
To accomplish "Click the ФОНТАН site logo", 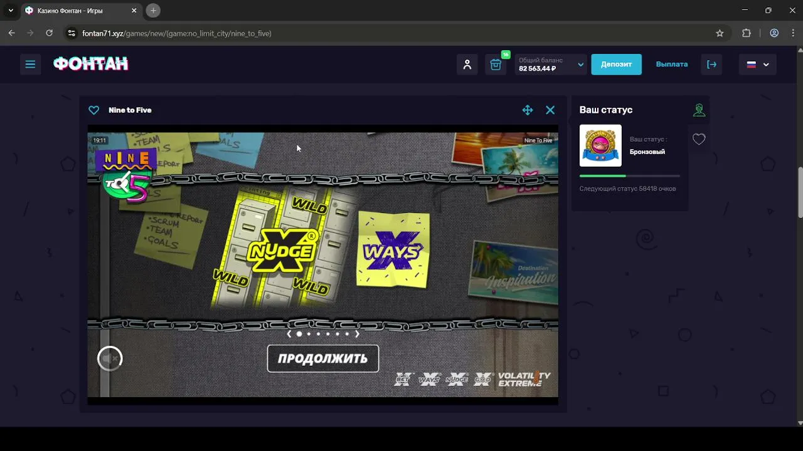I will point(91,64).
